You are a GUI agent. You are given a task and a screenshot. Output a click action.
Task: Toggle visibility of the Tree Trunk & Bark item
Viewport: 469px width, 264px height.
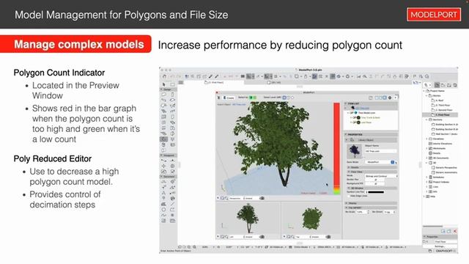pyautogui.click(x=355, y=117)
